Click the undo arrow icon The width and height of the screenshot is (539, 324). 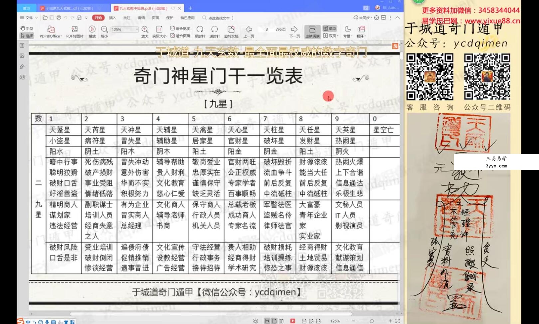pyautogui.click(x=66, y=18)
